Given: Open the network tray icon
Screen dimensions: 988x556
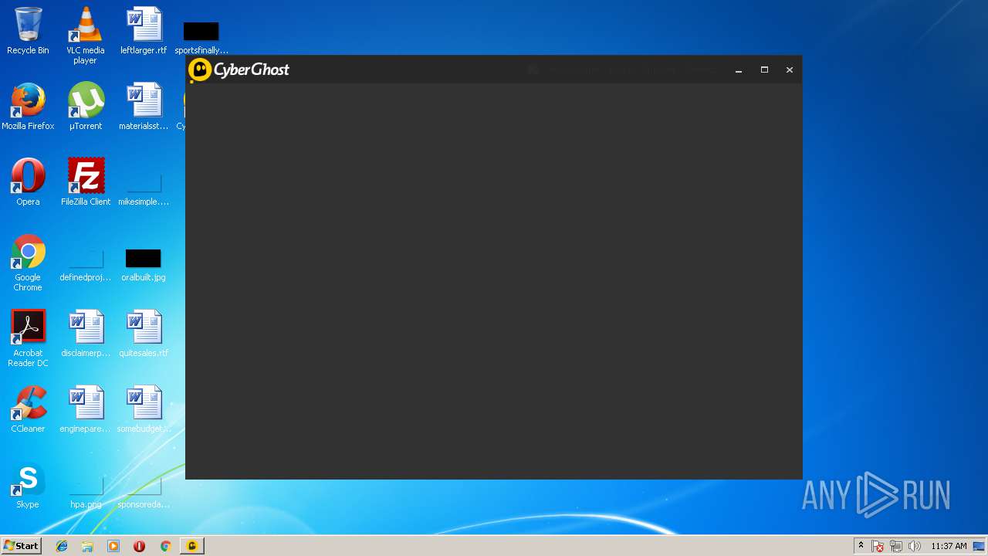Looking at the screenshot, I should tap(896, 546).
